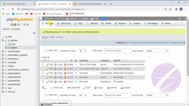
Task: Select the checkbox for 4th head row
Action: coord(43,77)
